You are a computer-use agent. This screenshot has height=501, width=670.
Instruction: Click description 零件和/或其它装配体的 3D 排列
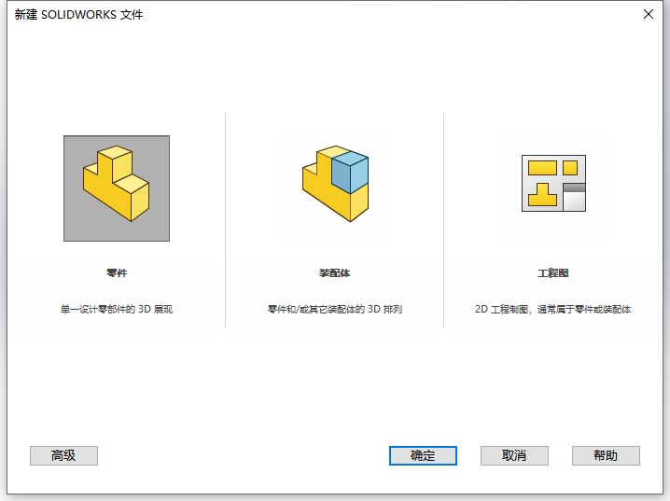tap(335, 309)
